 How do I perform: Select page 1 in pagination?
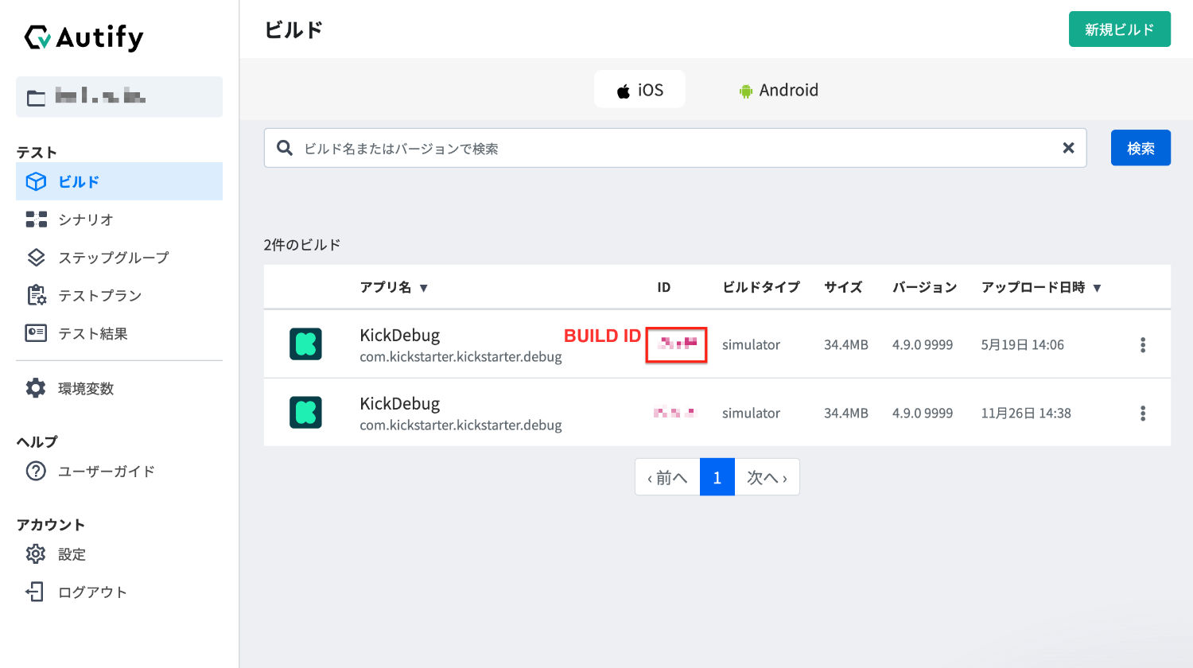tap(717, 477)
